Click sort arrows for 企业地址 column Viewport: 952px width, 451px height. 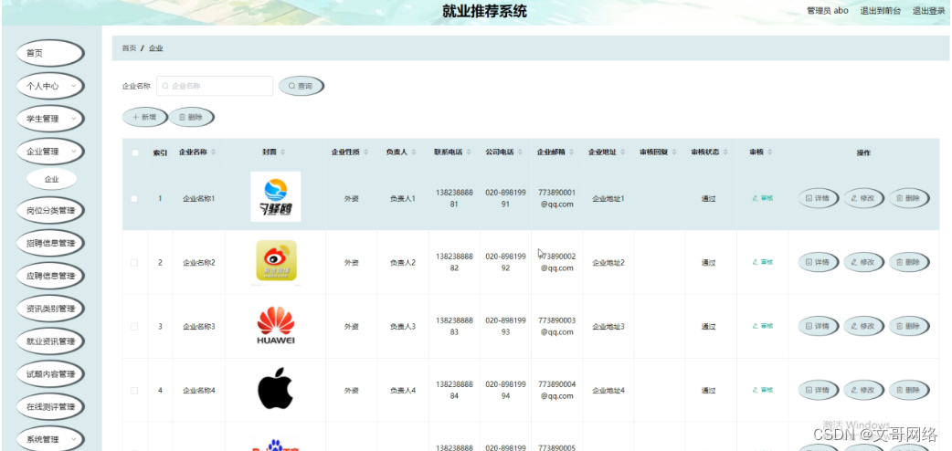[623, 152]
